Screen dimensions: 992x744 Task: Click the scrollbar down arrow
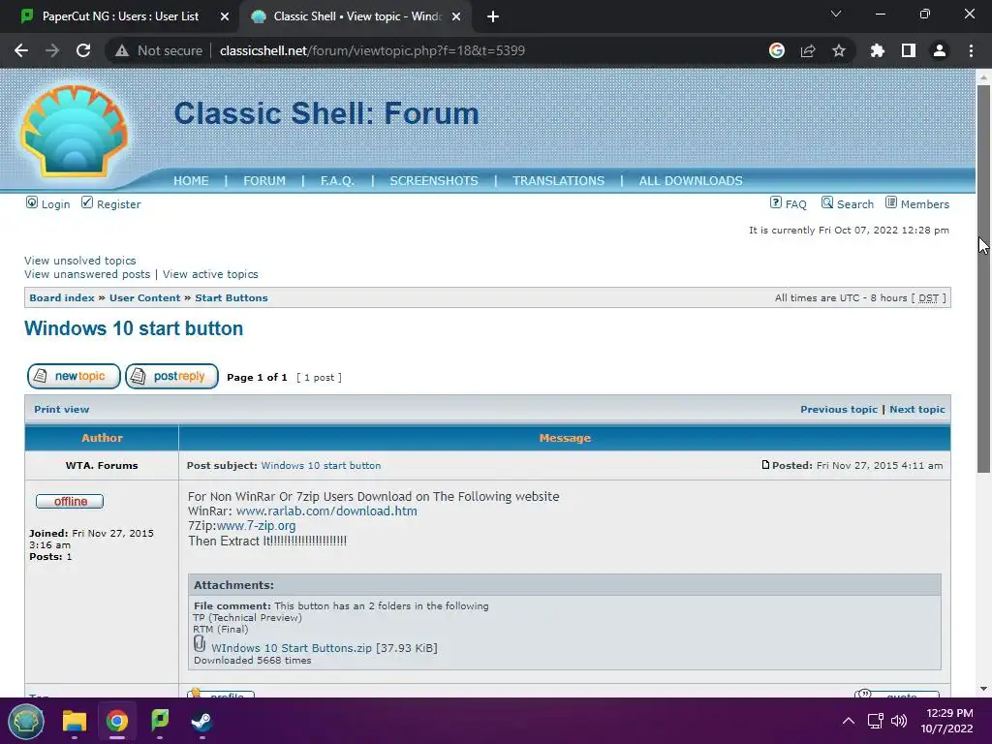pyautogui.click(x=983, y=689)
